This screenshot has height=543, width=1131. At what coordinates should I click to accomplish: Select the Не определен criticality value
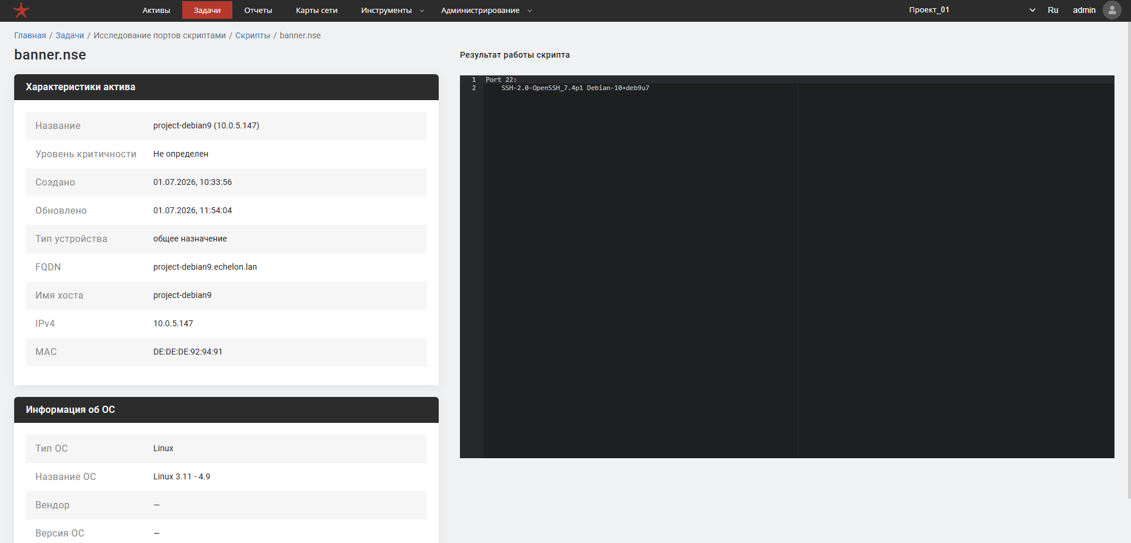click(x=180, y=154)
